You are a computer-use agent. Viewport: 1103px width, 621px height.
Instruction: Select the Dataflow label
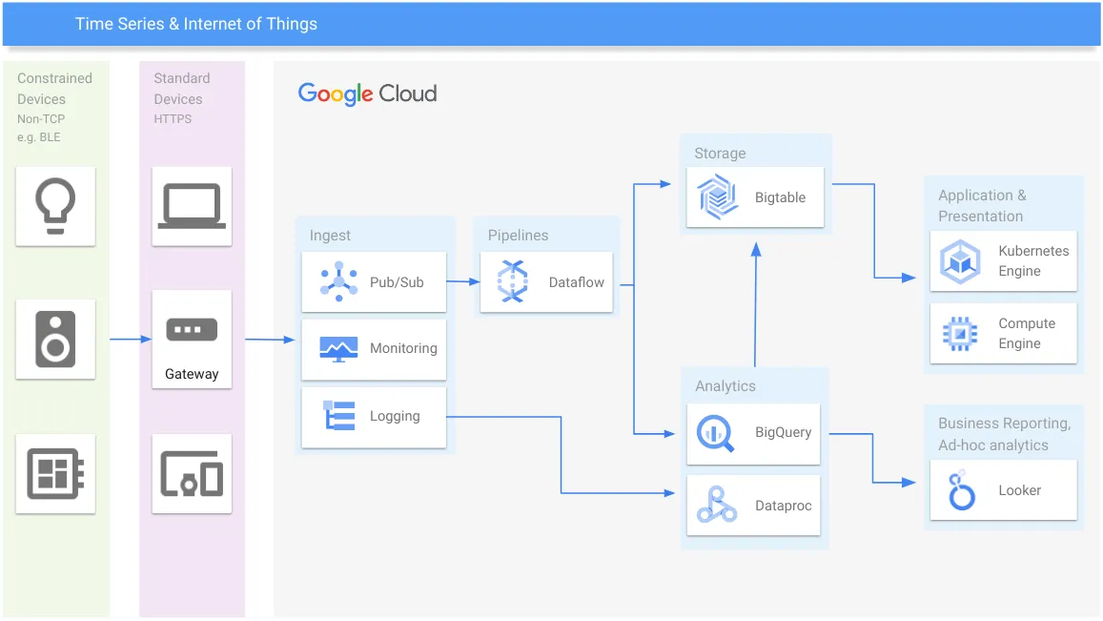pos(576,282)
